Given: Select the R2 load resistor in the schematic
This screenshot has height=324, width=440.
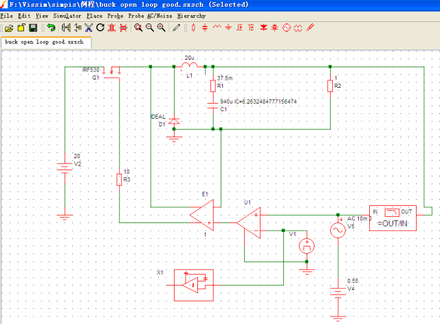Looking at the screenshot, I should [x=330, y=86].
